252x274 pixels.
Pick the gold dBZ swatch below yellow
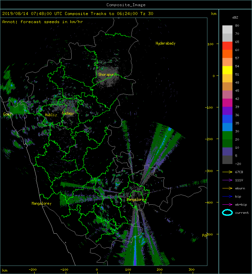pos(227,78)
